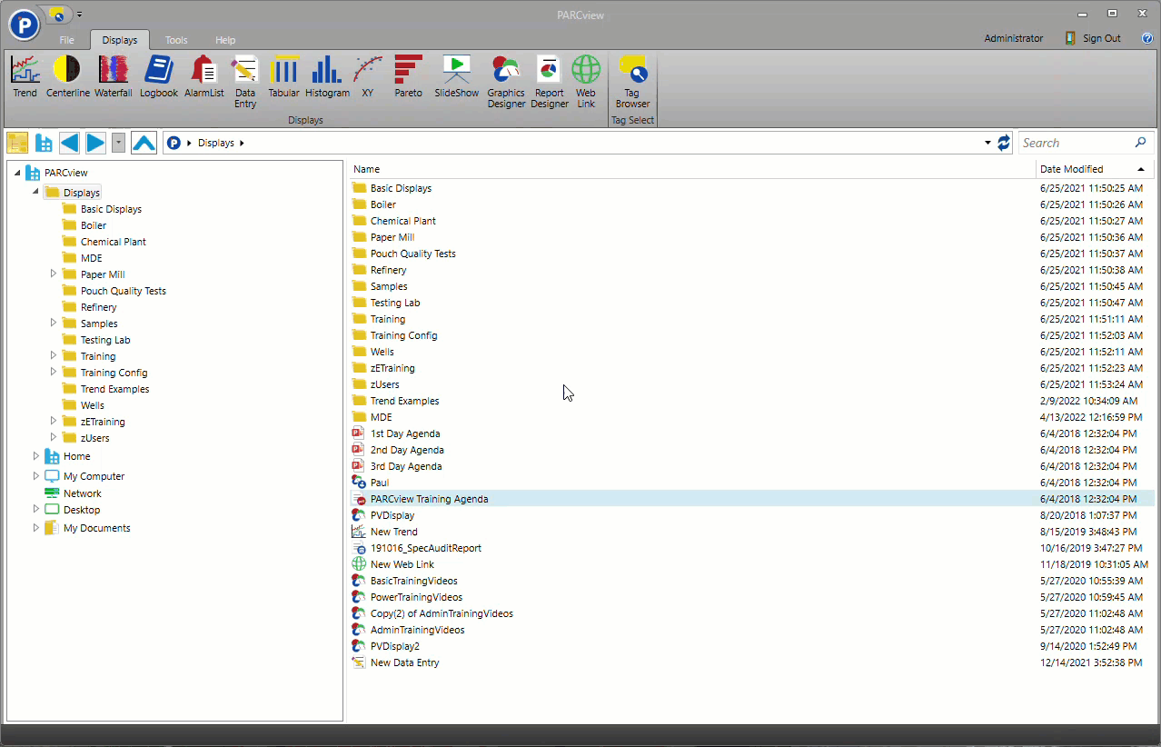Switch to the Tools tab

tap(176, 40)
